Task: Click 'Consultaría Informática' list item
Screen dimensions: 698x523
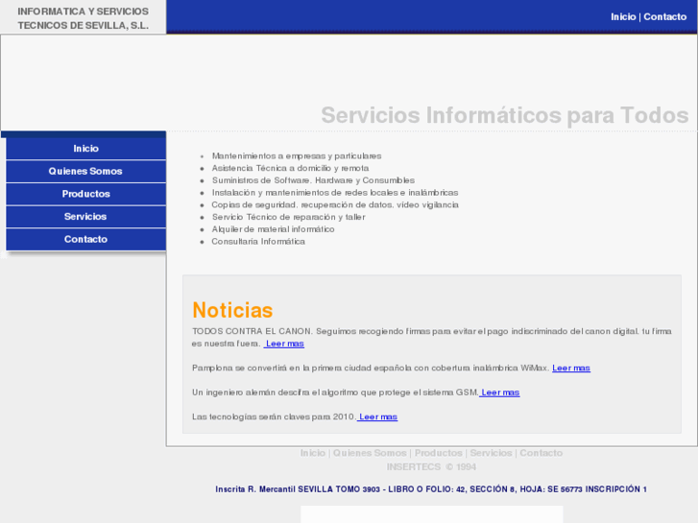Action: click(258, 242)
